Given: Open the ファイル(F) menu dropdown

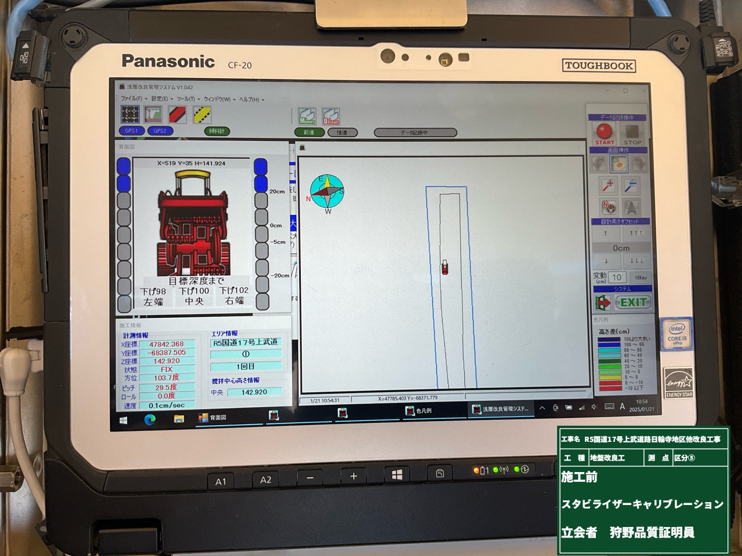Looking at the screenshot, I should pyautogui.click(x=133, y=99).
